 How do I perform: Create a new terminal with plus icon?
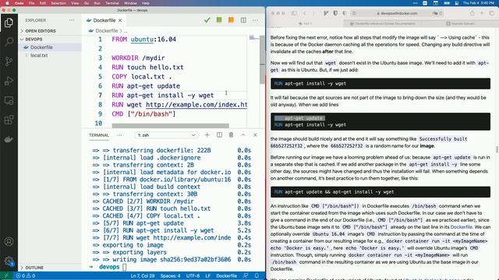click(207, 135)
